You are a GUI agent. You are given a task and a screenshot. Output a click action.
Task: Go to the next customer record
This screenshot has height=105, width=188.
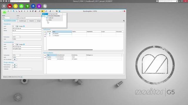coord(27,11)
